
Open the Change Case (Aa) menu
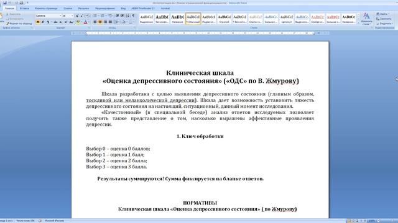coord(72,22)
